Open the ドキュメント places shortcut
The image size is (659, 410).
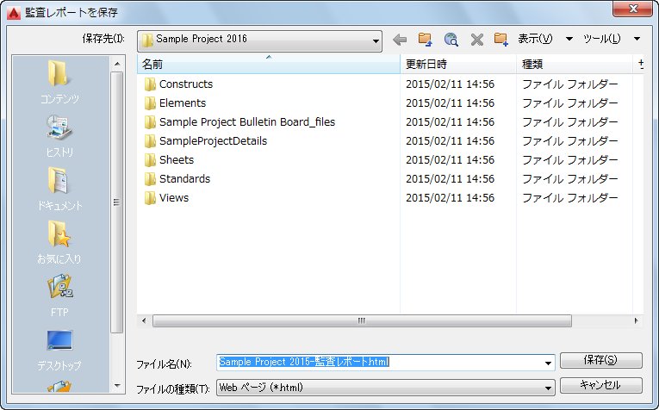pyautogui.click(x=59, y=189)
